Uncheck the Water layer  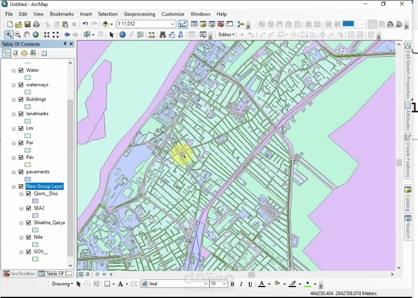pyautogui.click(x=21, y=70)
